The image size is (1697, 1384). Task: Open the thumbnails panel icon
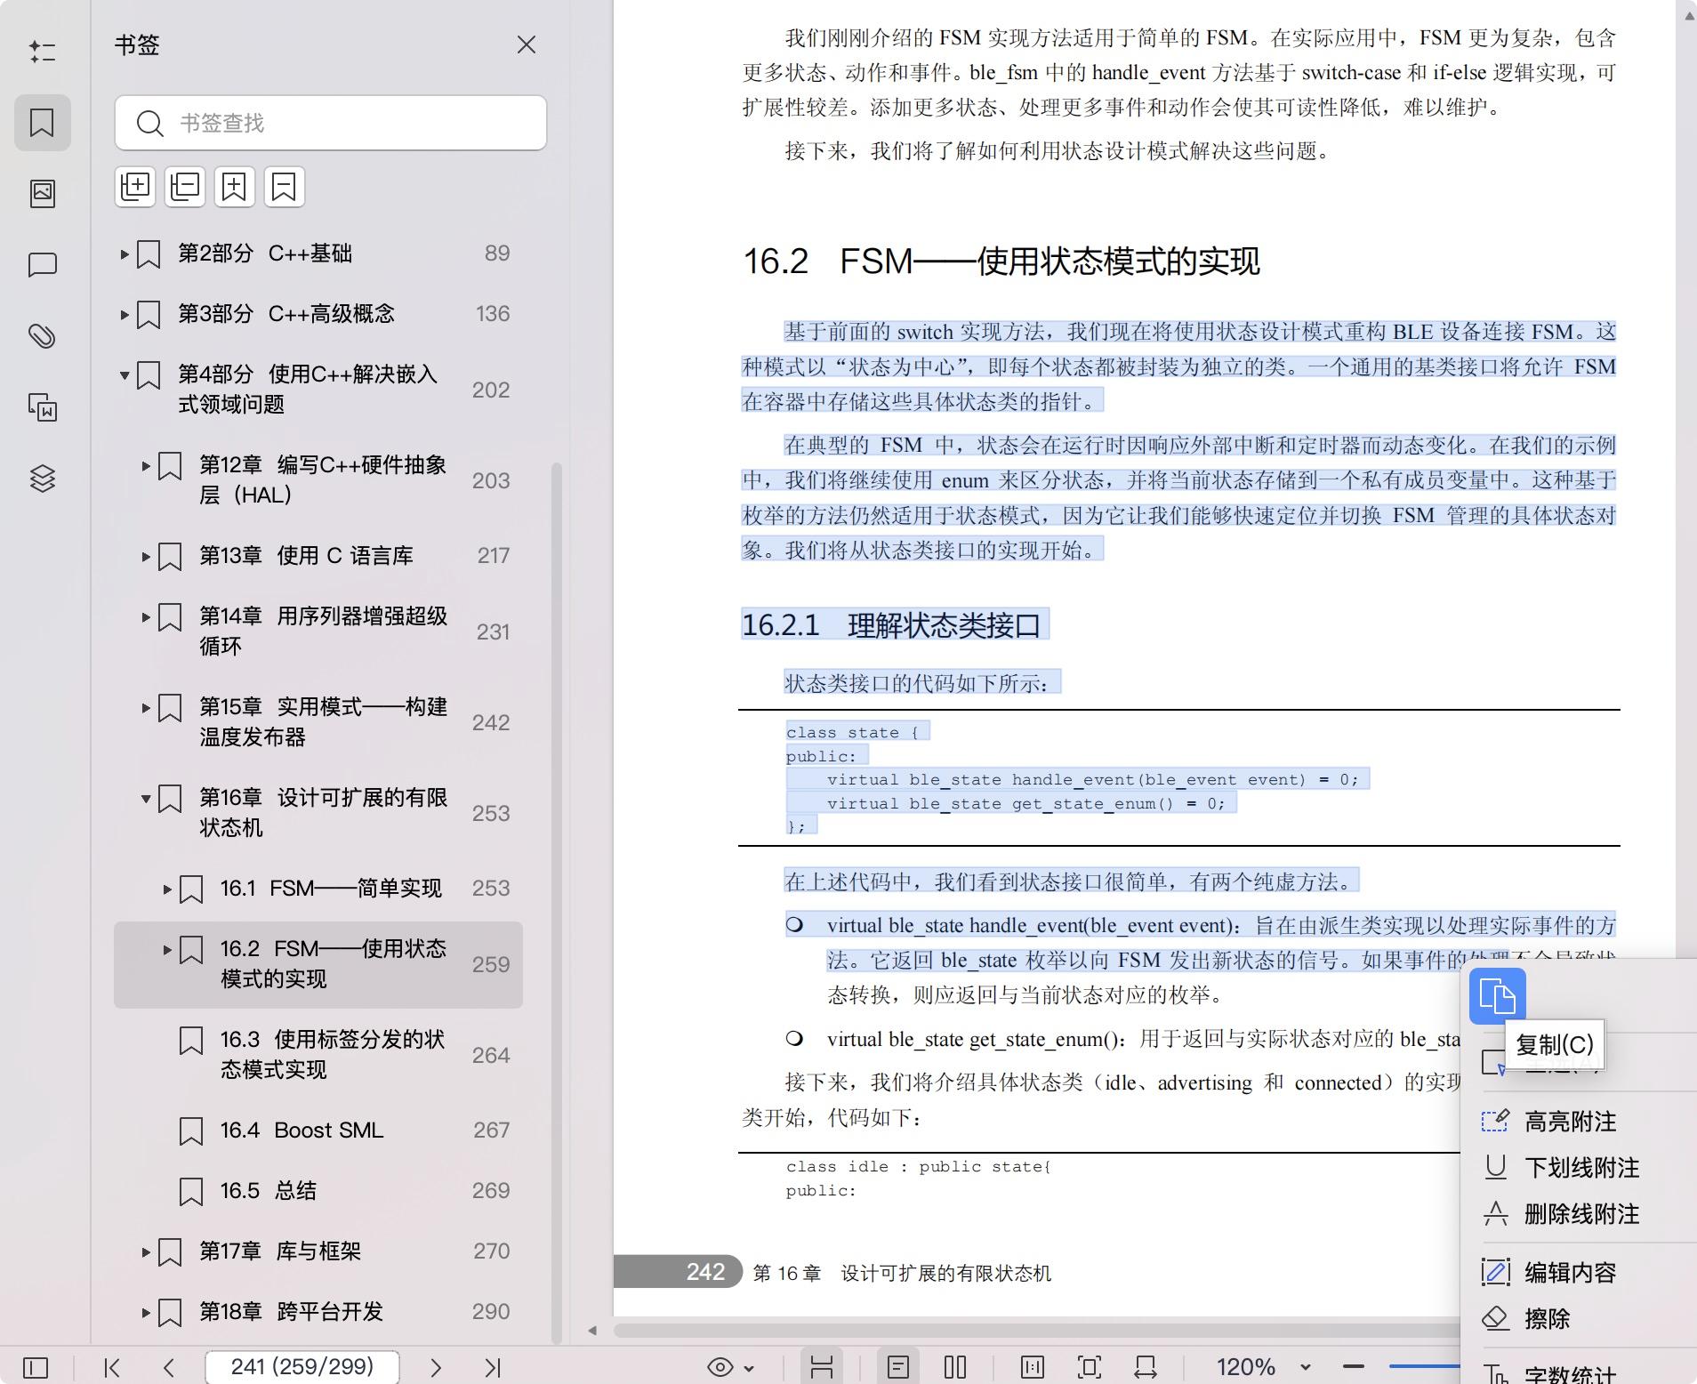(x=42, y=193)
